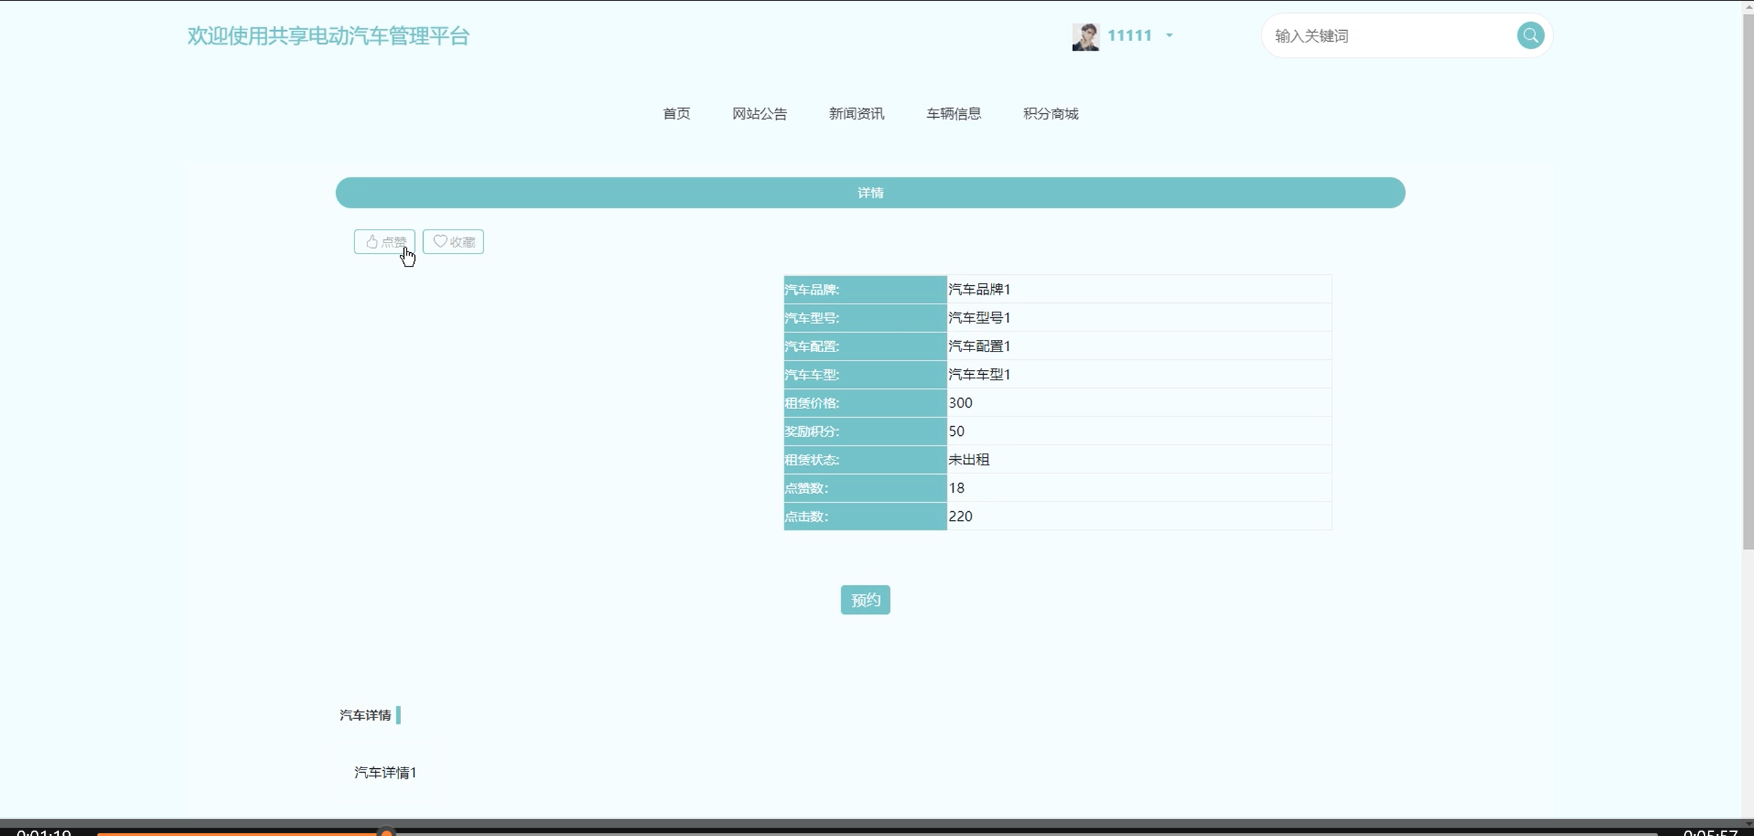Like the car with 点赞 button
The image size is (1754, 836).
(385, 242)
